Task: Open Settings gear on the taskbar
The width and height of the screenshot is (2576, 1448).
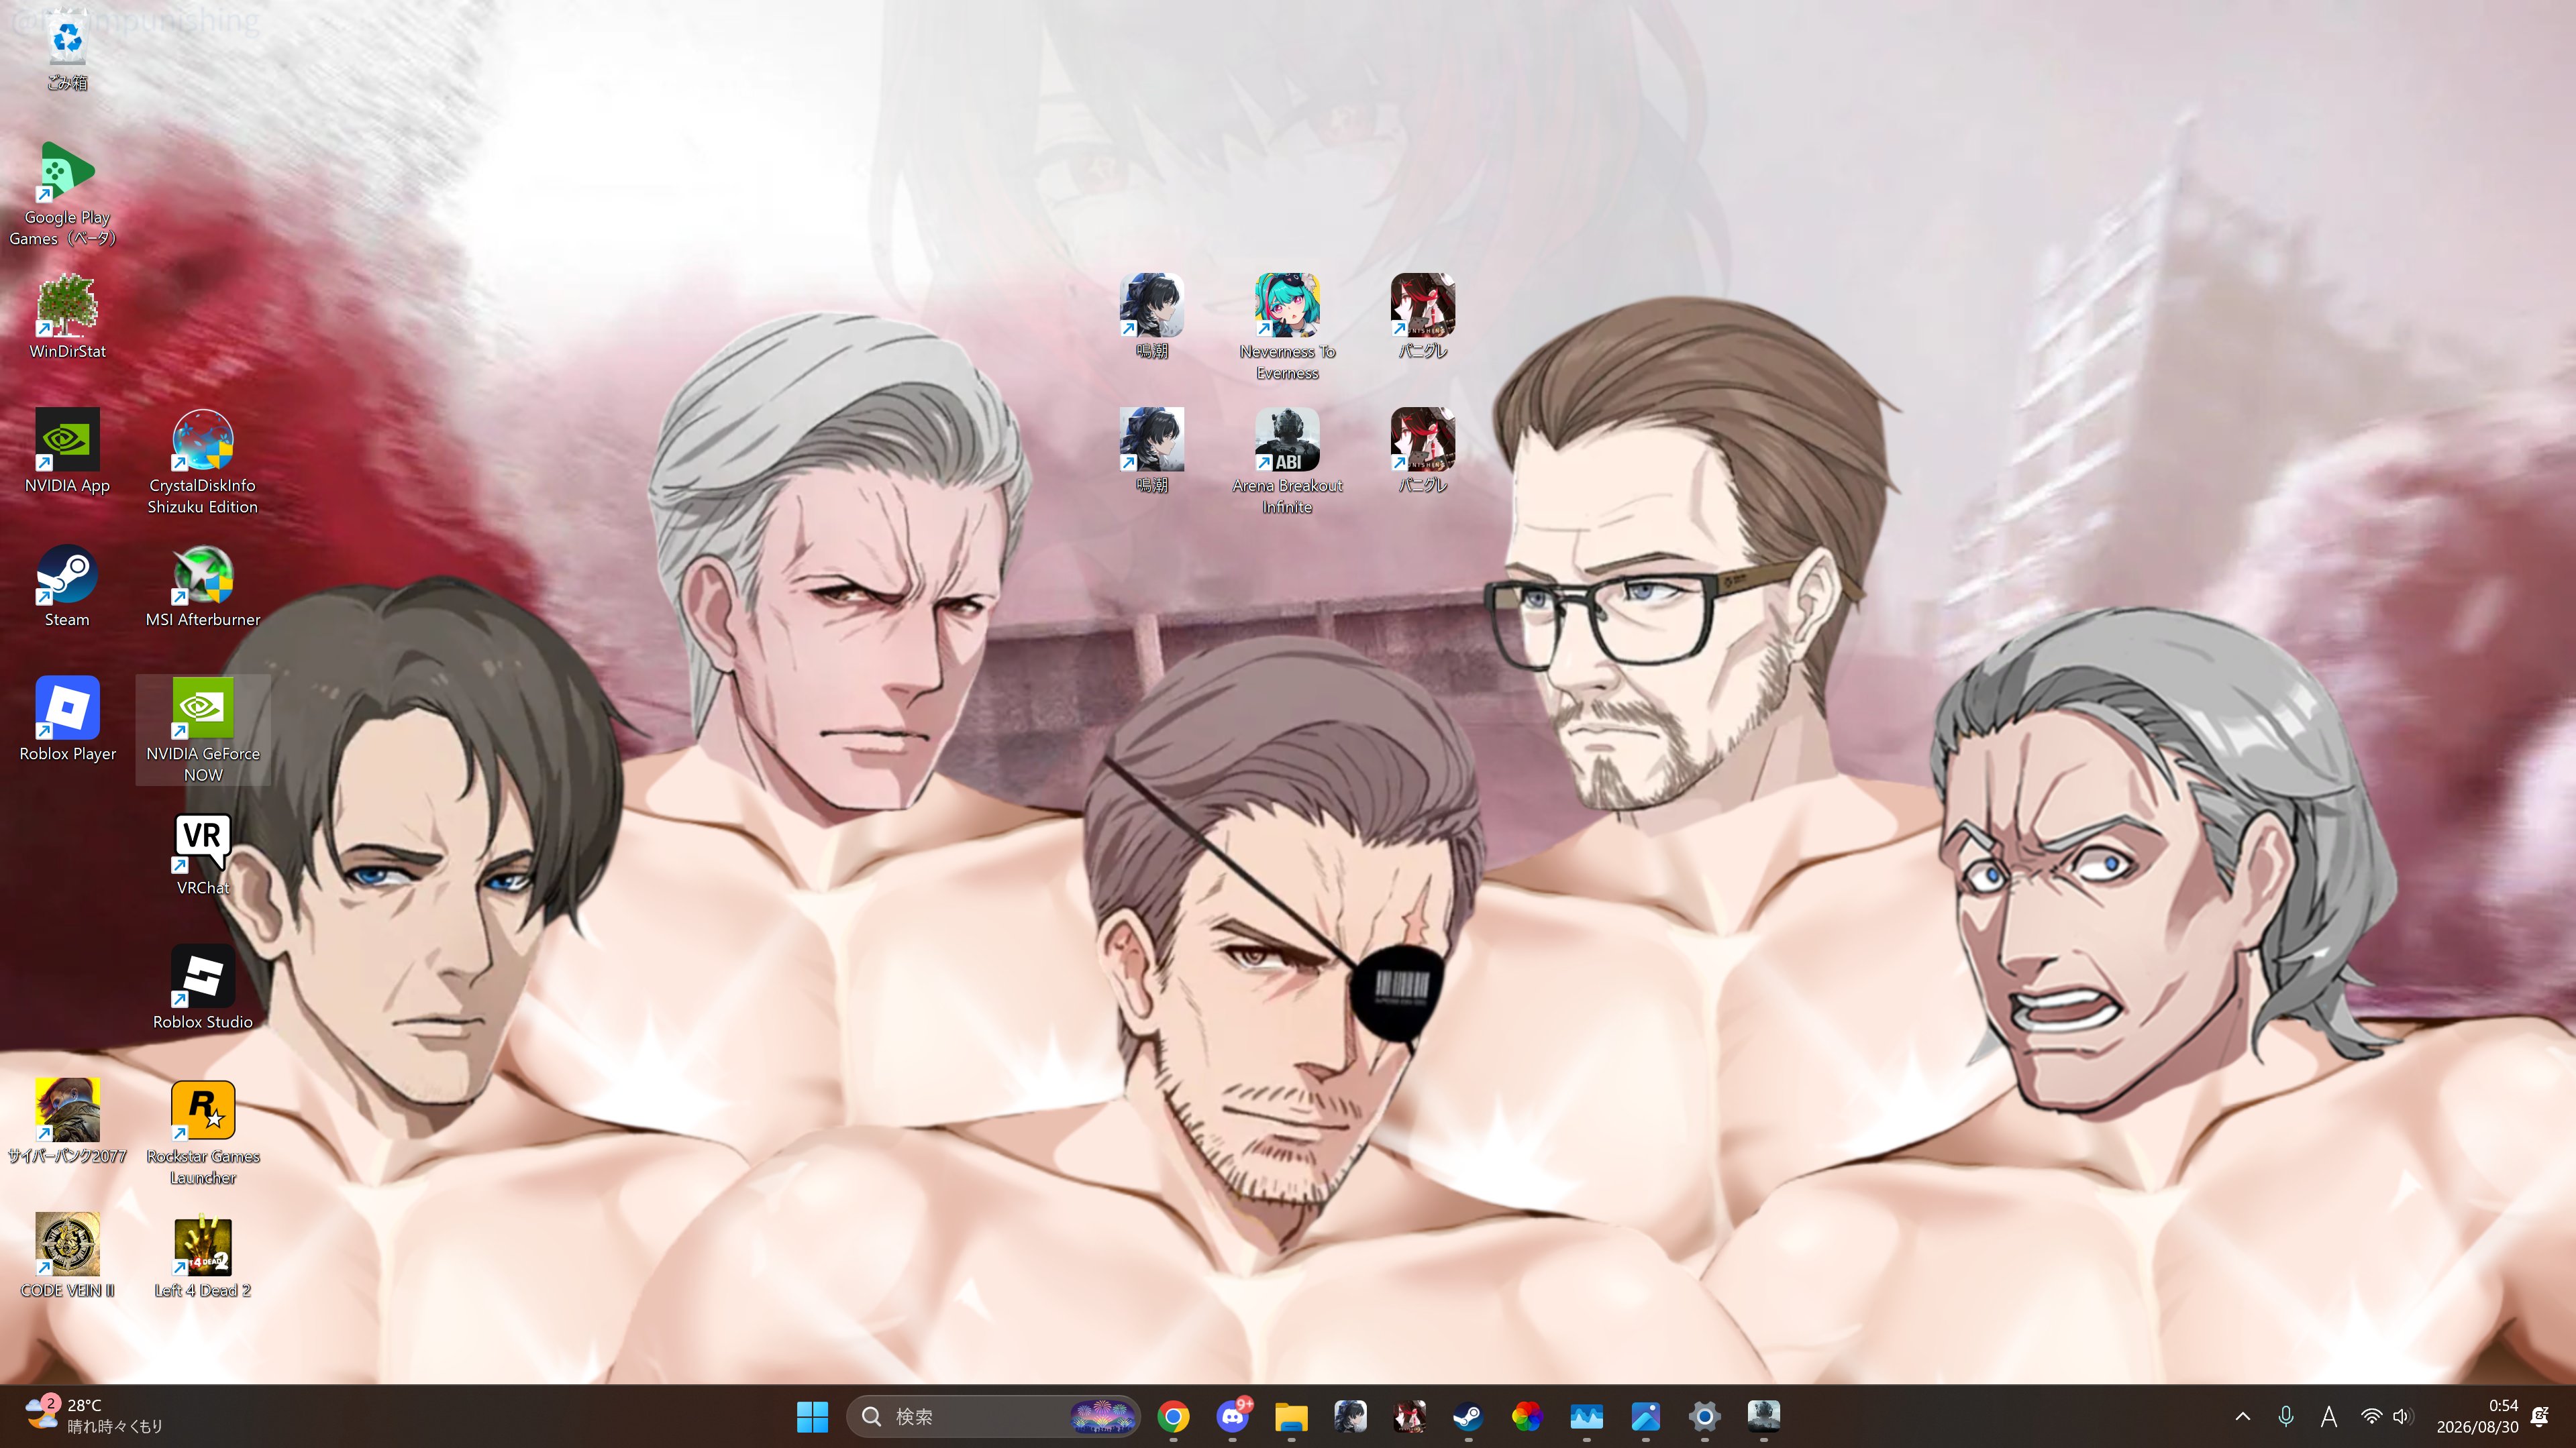Action: pyautogui.click(x=1704, y=1416)
